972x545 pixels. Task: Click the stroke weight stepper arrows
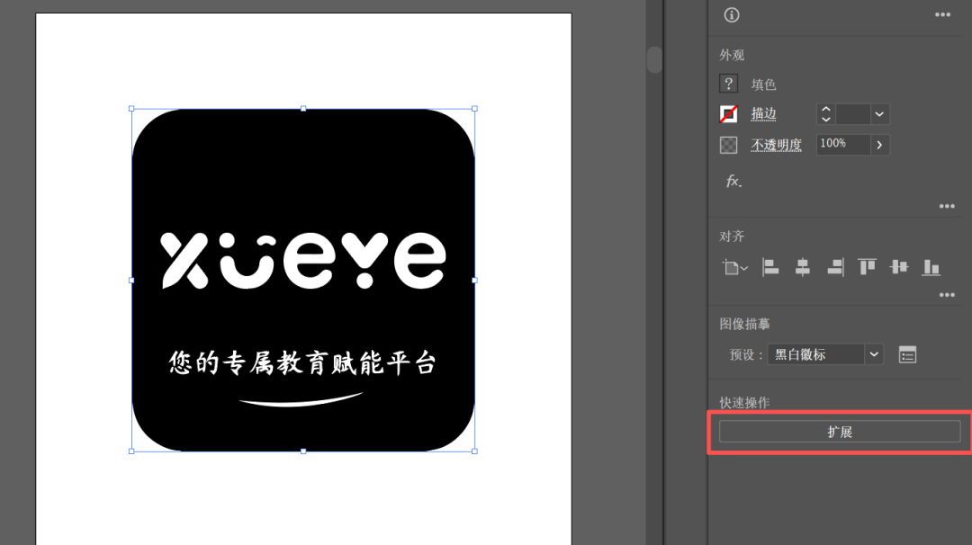[825, 114]
